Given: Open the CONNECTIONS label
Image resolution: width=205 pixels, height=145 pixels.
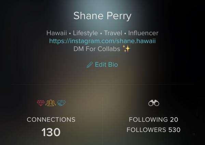Looking at the screenshot, I should 51,119.
